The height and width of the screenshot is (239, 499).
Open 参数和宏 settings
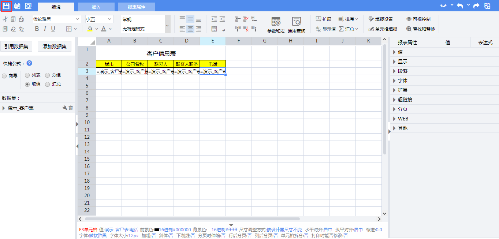click(276, 25)
